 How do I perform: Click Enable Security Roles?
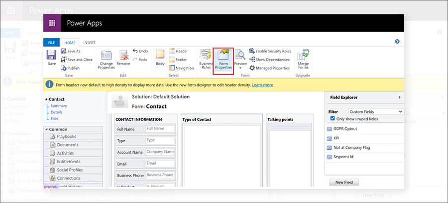point(270,51)
